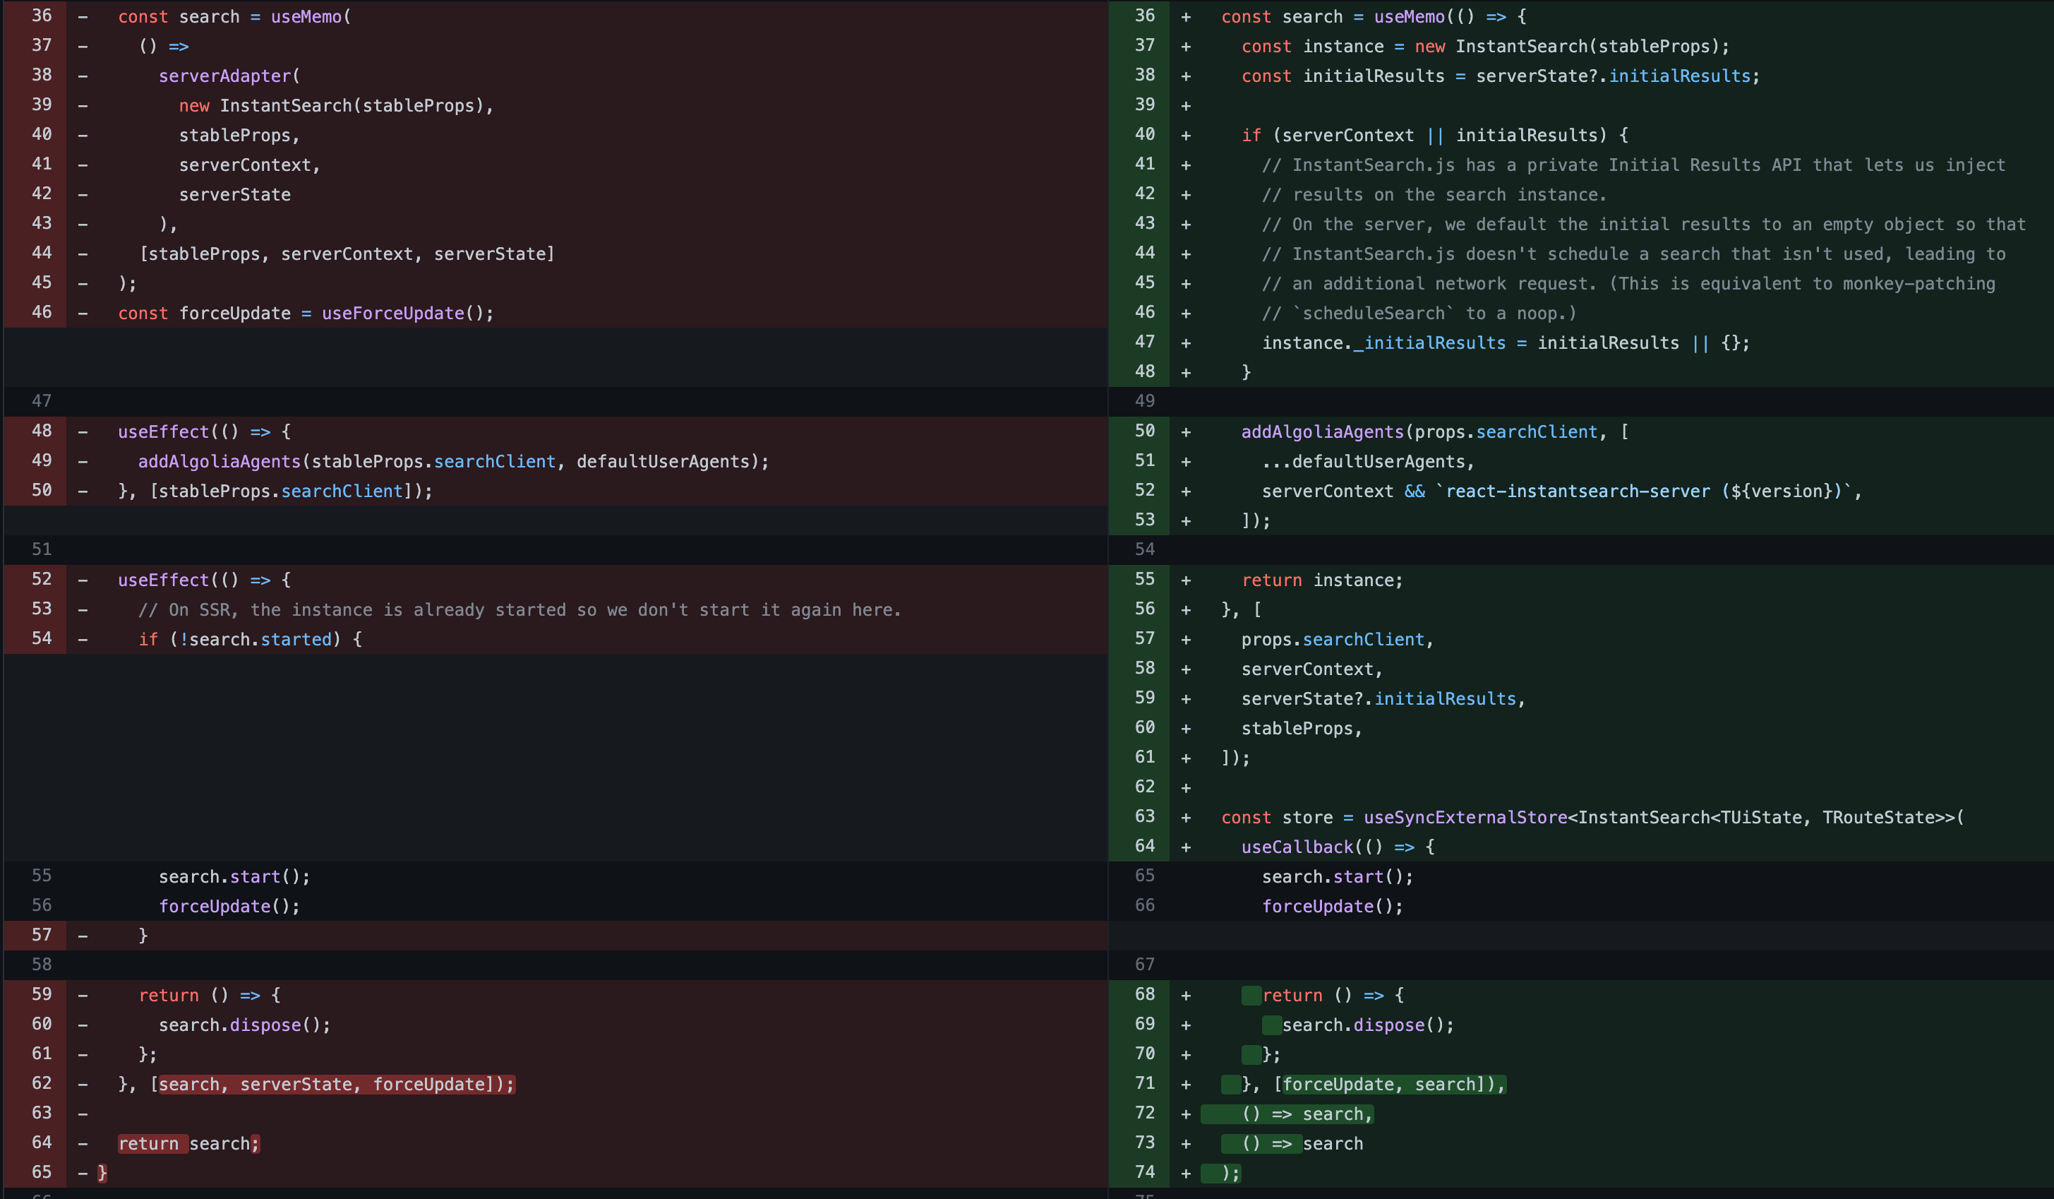
Task: Click 'stableProps,' on left line 40
Action: point(240,136)
